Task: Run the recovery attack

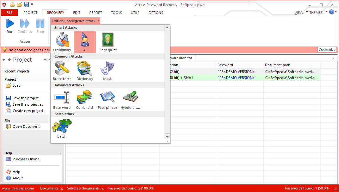Action: point(10,26)
